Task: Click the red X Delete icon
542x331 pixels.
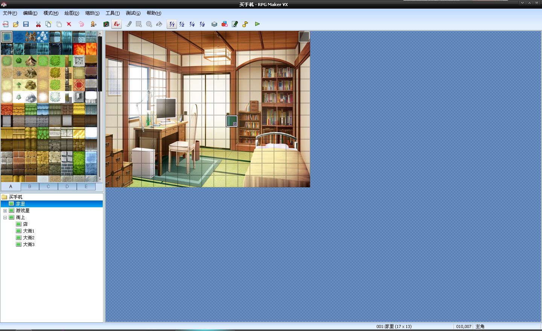Action: pos(69,24)
